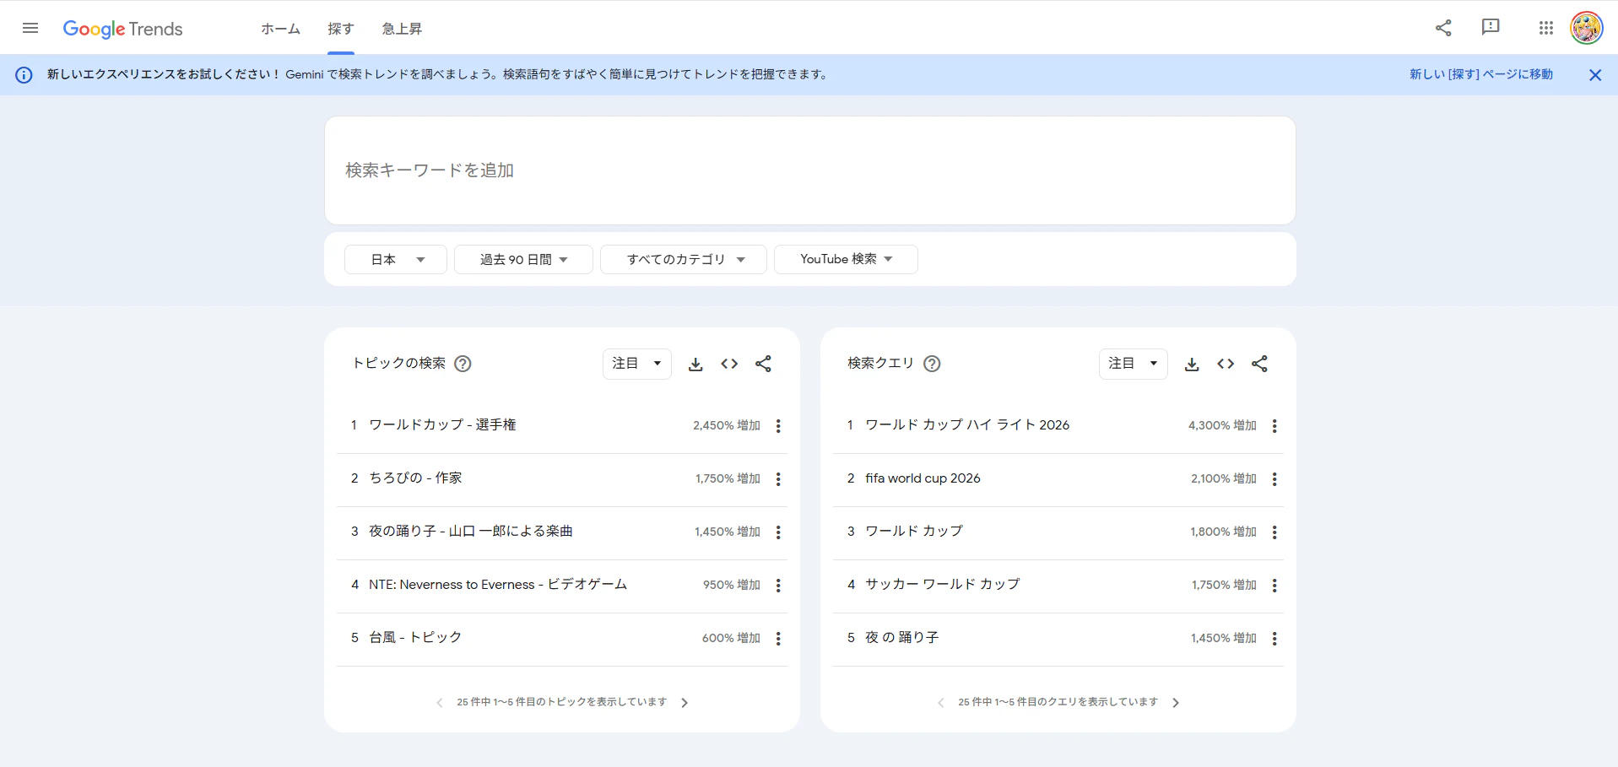1618x767 pixels.
Task: Click 新しい [探す] ページに移動 link
Action: [1481, 74]
